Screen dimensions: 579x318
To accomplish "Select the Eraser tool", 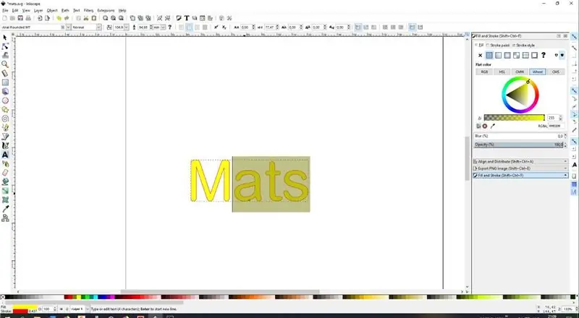I will tap(5, 173).
